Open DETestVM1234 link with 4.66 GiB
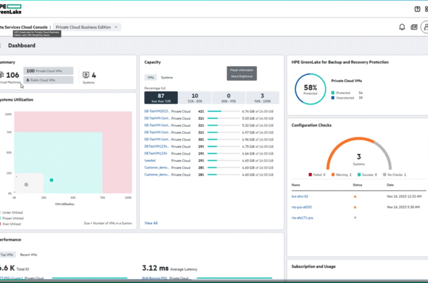This screenshot has height=283, width=428. pos(156,154)
